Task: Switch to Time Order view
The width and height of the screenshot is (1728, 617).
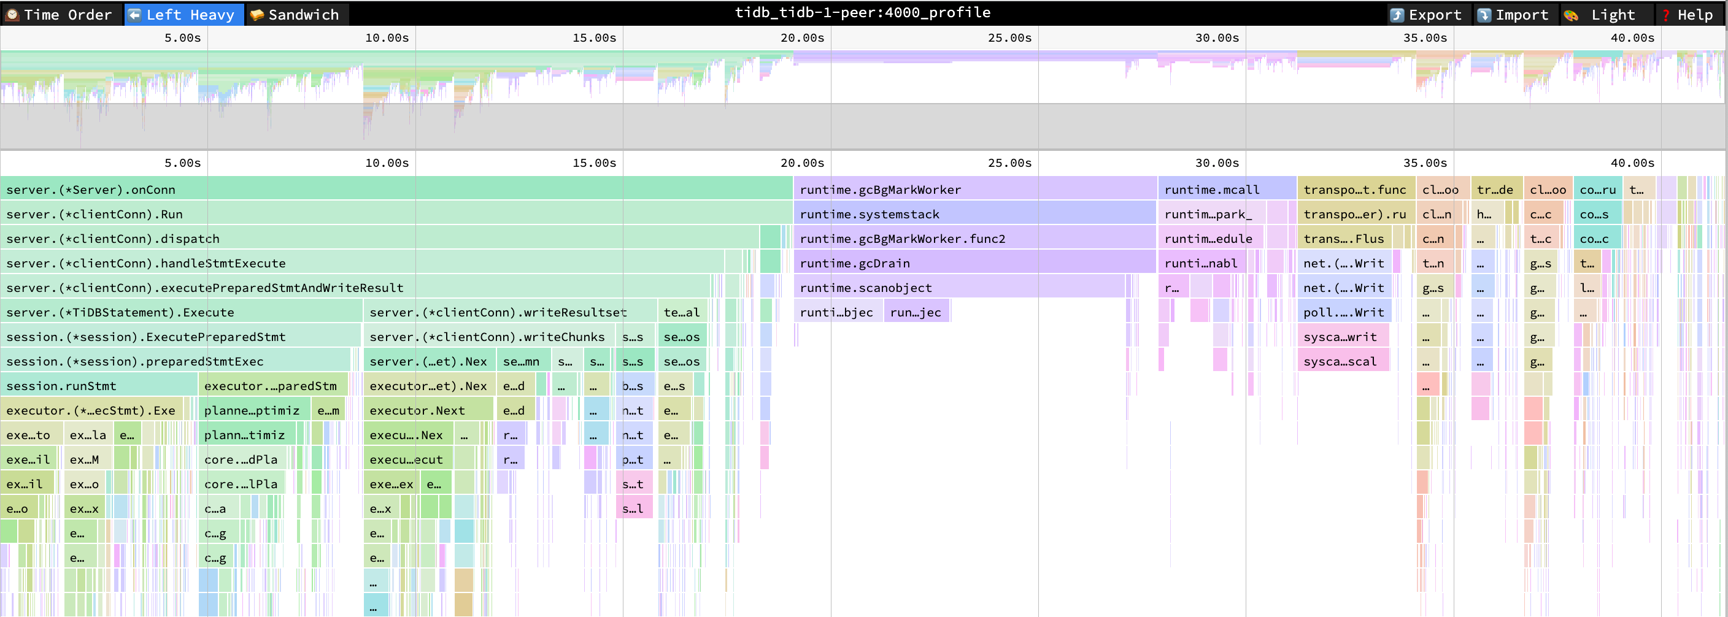Action: click(60, 14)
